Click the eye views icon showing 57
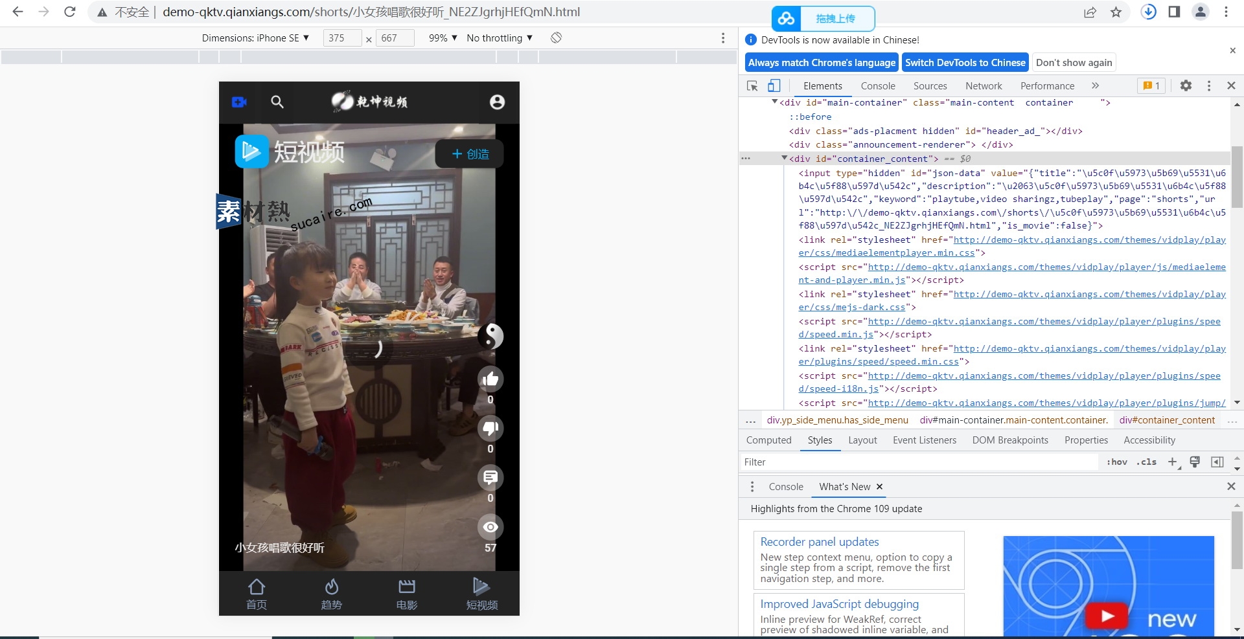This screenshot has width=1244, height=639. (490, 527)
